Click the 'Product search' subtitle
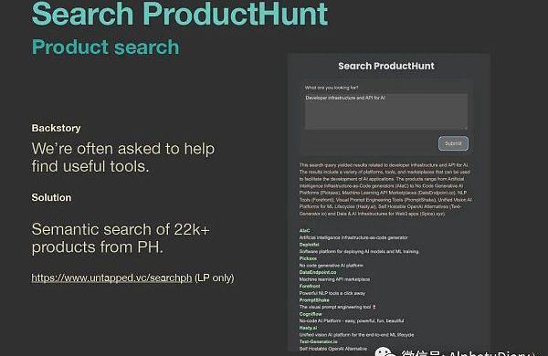Screen dimensions: 548x356 coord(106,47)
